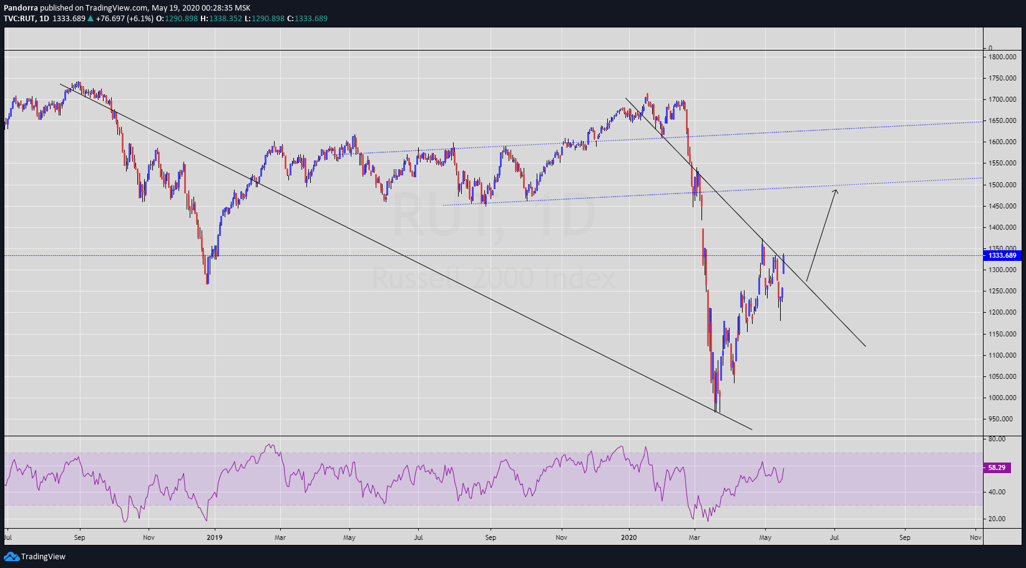Select the TVC:RUT, 1D symbol label
The height and width of the screenshot is (568, 1026).
point(26,19)
